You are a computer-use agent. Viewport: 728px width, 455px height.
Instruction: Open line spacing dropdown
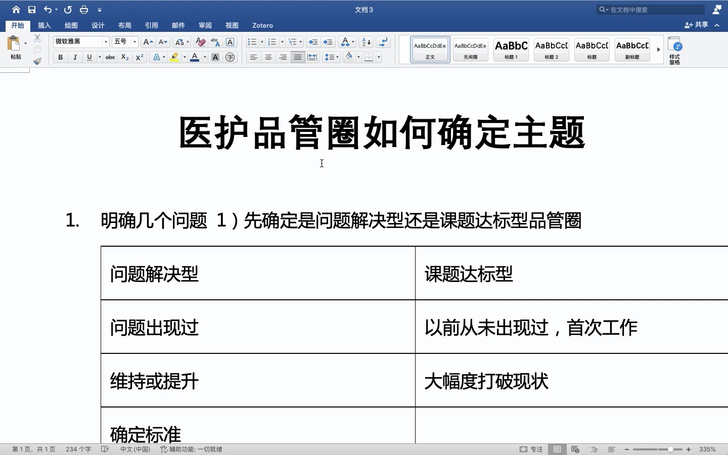331,57
